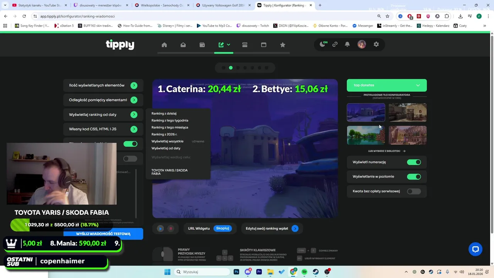Switch to the Wielkopolskie Samochody tab

click(162, 5)
